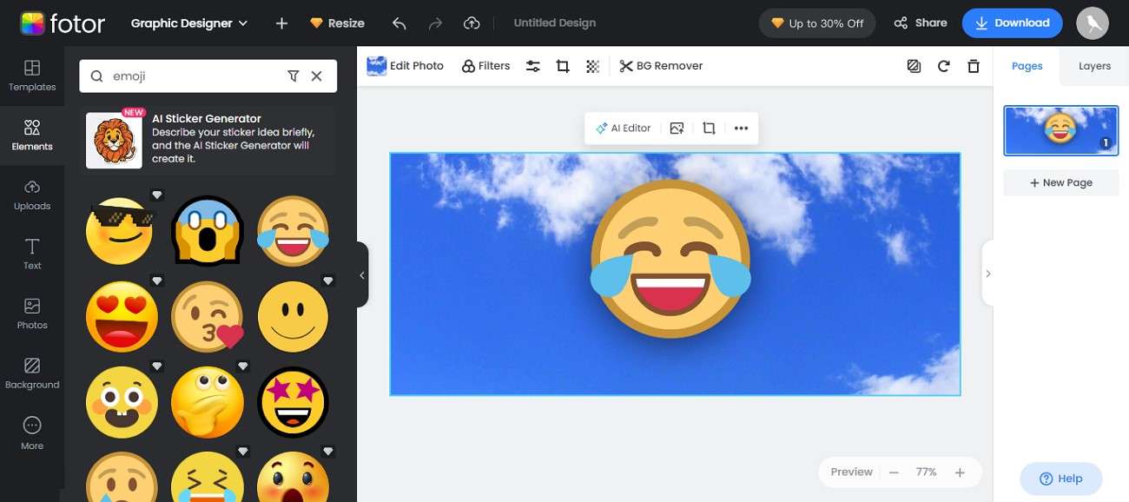Click the Up to 30% Off offer
This screenshot has width=1129, height=502.
pos(817,23)
